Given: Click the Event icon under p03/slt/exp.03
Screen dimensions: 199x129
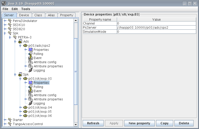Looking at the screenshot, I should (x=30, y=91).
